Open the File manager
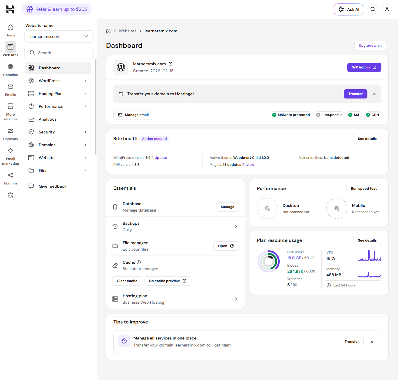The height and width of the screenshot is (380, 398). tap(226, 246)
